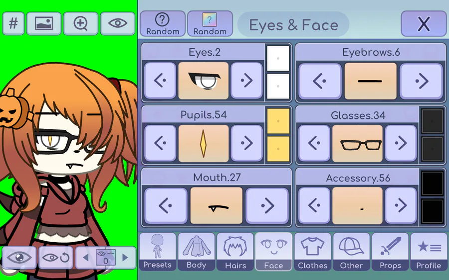This screenshot has height=280, width=449.
Task: Open the Presets tab
Action: pos(158,252)
